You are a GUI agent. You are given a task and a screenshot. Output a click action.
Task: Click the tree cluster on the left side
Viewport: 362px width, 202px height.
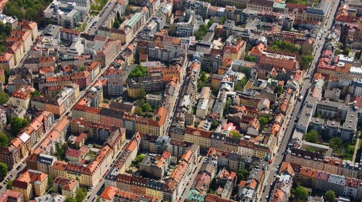pyautogui.click(x=18, y=124)
